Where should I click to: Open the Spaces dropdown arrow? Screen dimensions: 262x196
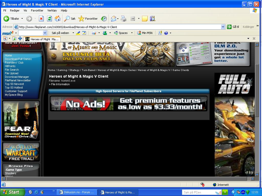(132, 33)
